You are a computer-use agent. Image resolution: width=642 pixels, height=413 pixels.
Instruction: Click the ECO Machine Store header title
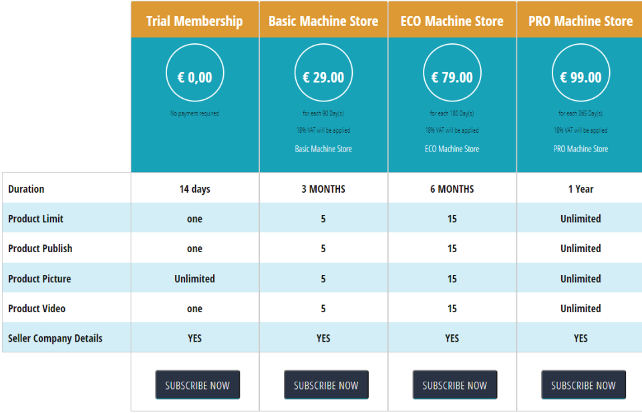(x=452, y=21)
